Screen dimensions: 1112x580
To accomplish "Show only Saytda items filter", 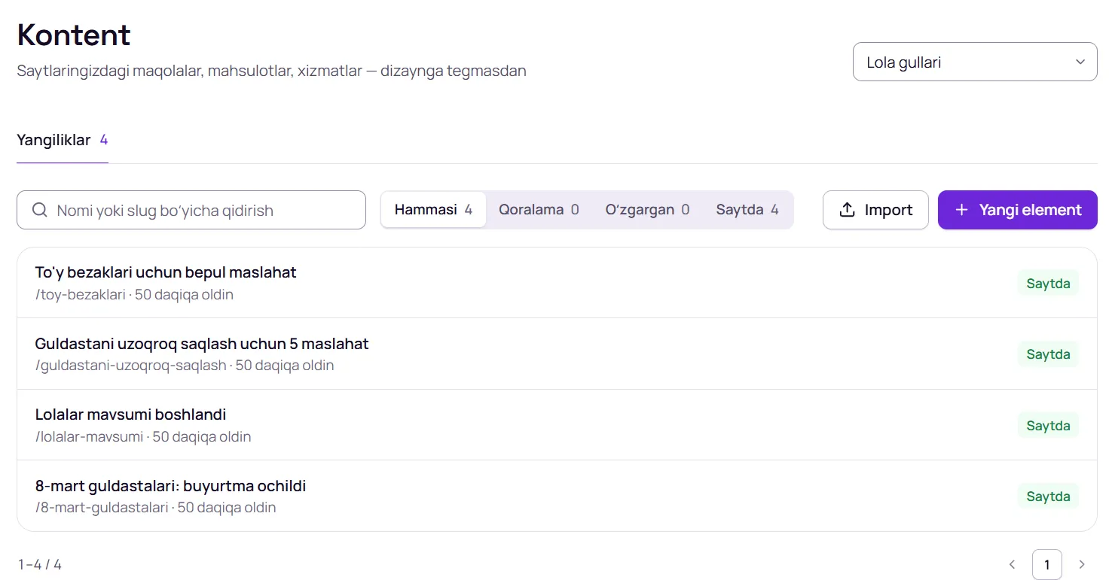I will point(747,210).
